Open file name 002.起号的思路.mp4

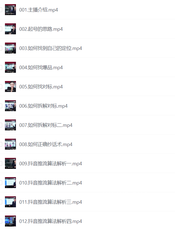pos(41,29)
